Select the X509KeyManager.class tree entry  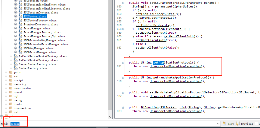pyautogui.click(x=38, y=48)
